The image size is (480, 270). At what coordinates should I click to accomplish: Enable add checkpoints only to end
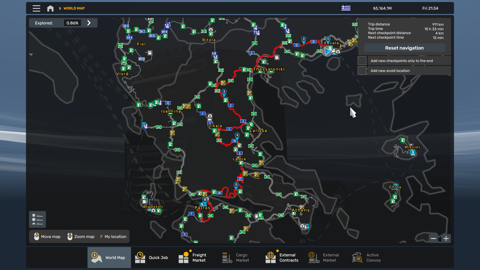point(362,61)
